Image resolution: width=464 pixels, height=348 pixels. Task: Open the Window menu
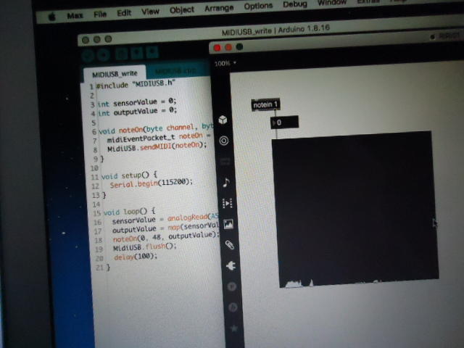tap(332, 3)
